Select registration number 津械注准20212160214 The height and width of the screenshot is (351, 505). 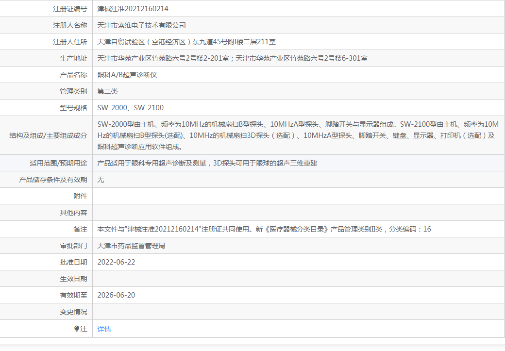click(133, 9)
